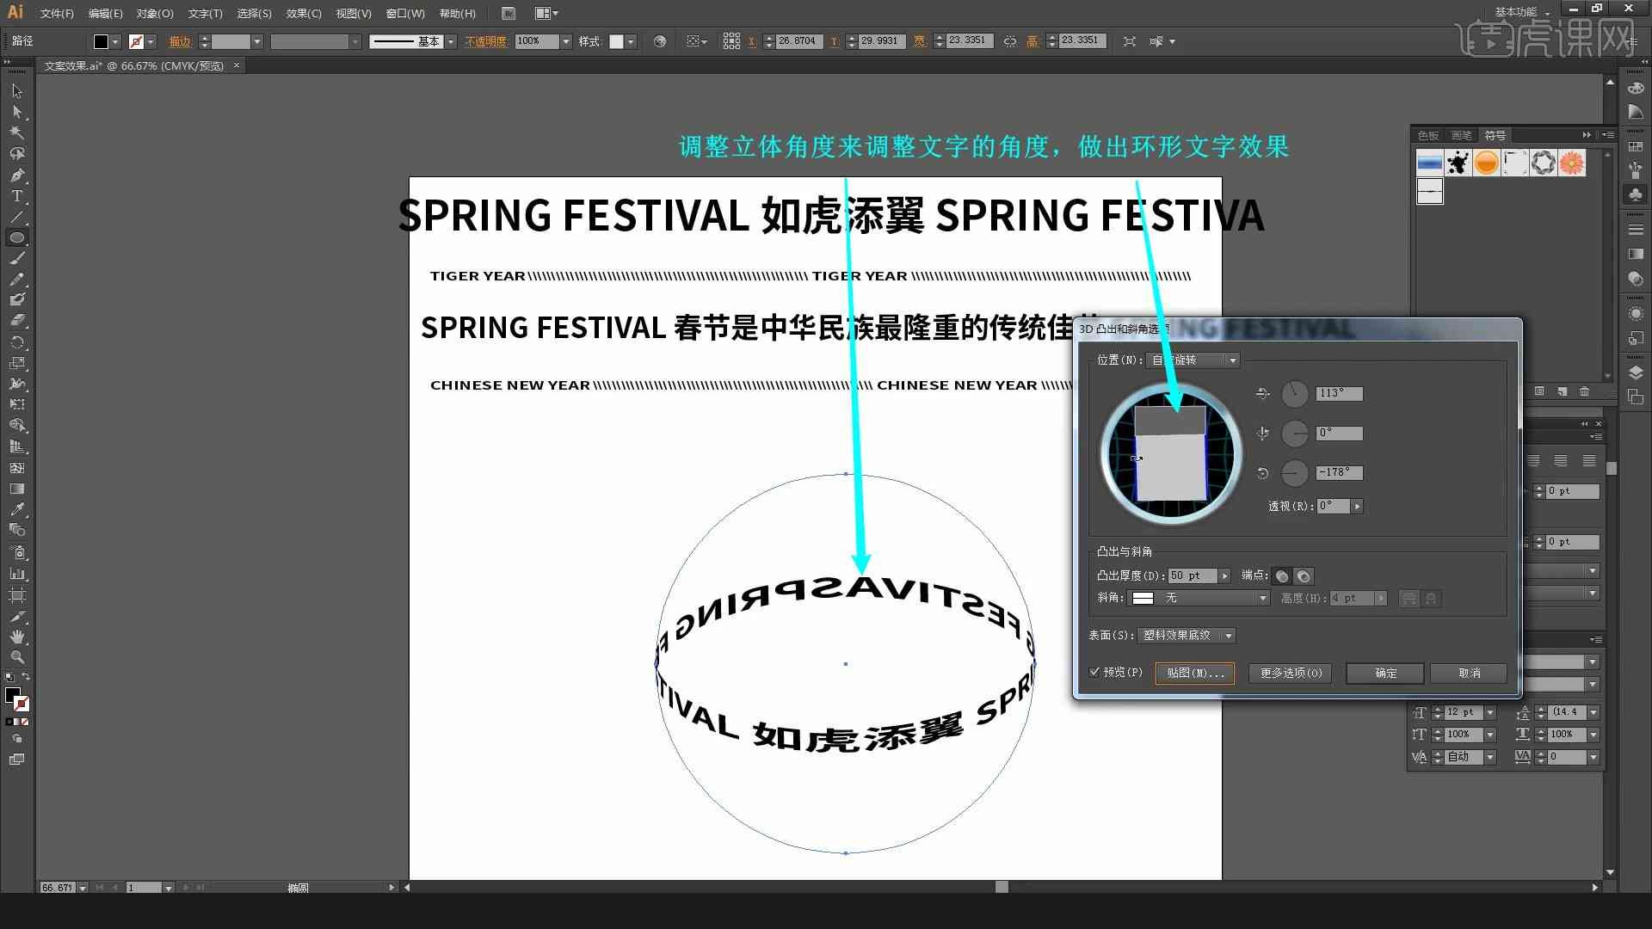Image resolution: width=1652 pixels, height=929 pixels.
Task: Expand the 表面(S) surface style dropdown
Action: click(x=1228, y=635)
